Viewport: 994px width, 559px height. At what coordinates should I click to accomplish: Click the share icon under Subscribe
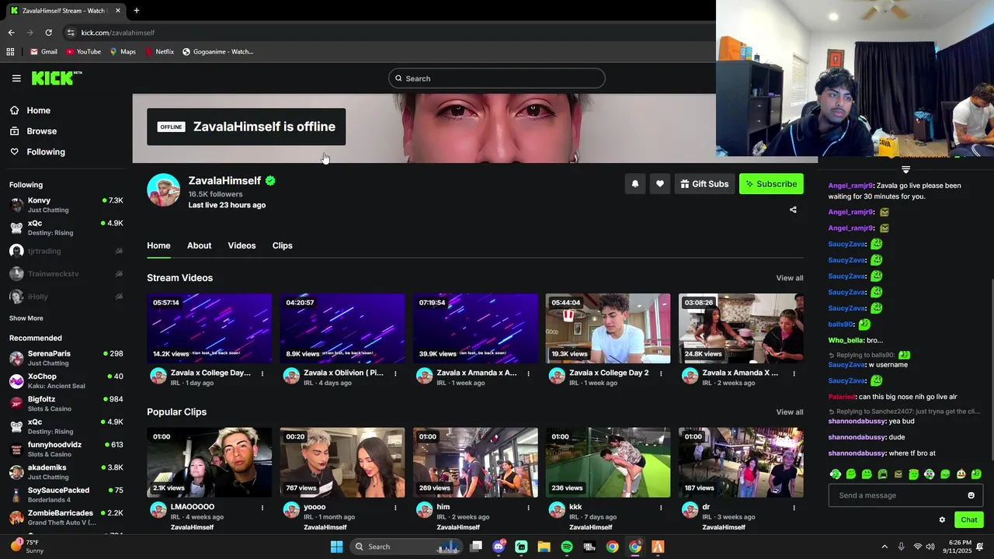pyautogui.click(x=793, y=210)
